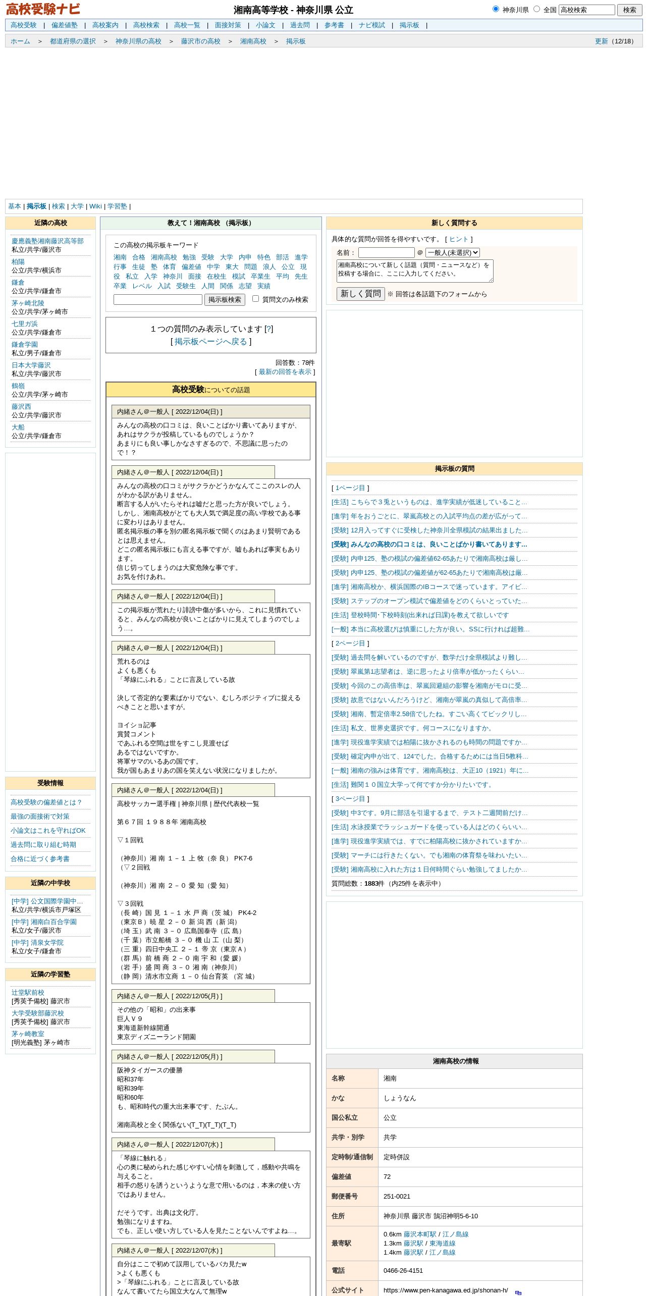Open the 水泳授業でラッシュガード question
This screenshot has width=648, height=1296.
point(429,827)
